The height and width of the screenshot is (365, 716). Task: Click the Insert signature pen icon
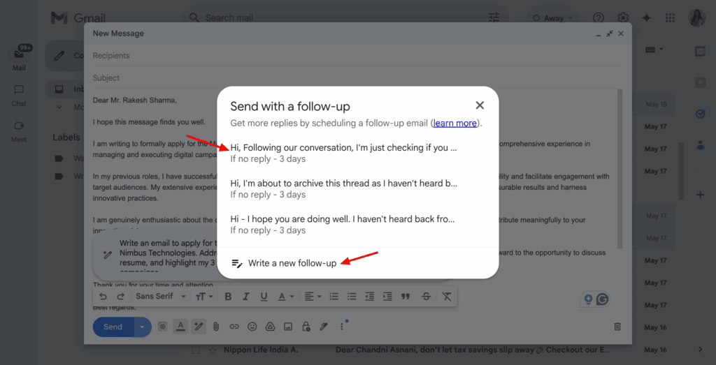pyautogui.click(x=324, y=327)
